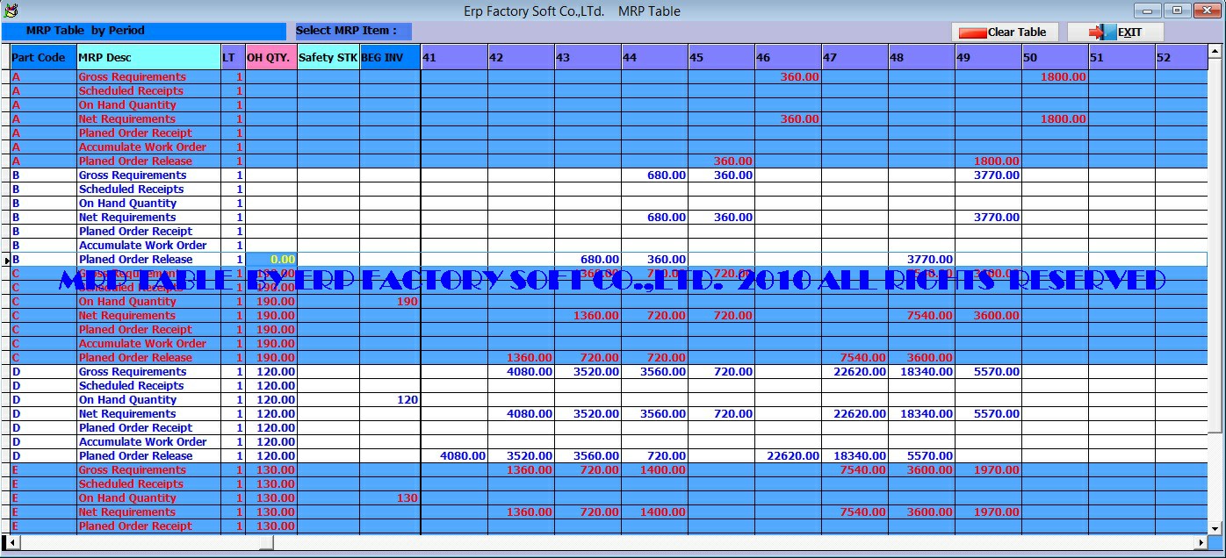Select the Part Code column header

pyautogui.click(x=43, y=58)
